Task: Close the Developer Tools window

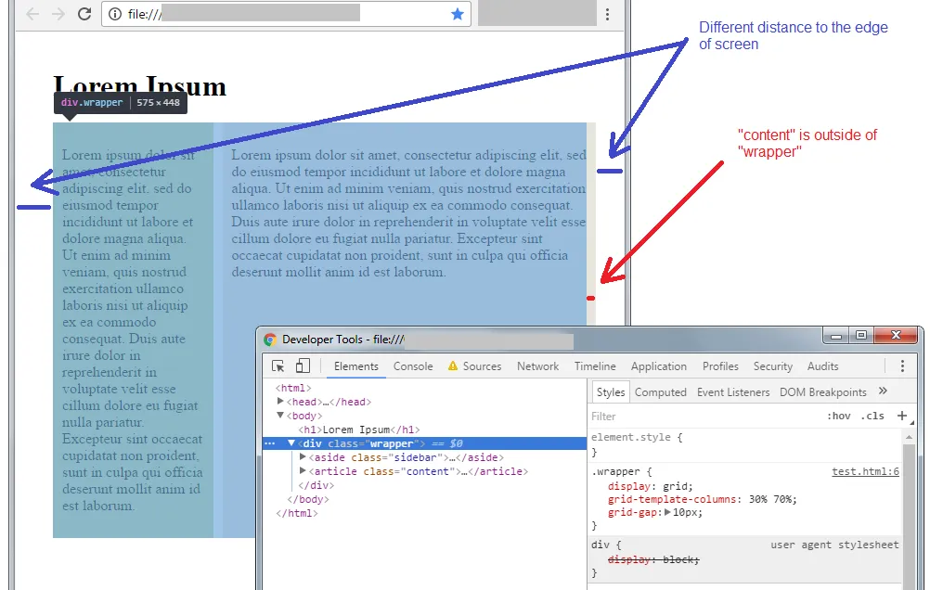Action: point(897,335)
